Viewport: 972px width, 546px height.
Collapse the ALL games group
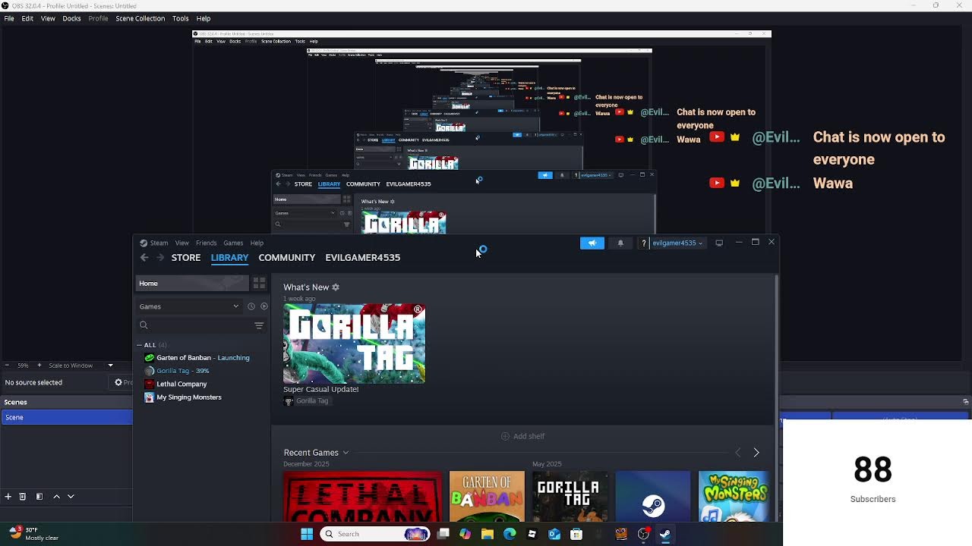(140, 345)
